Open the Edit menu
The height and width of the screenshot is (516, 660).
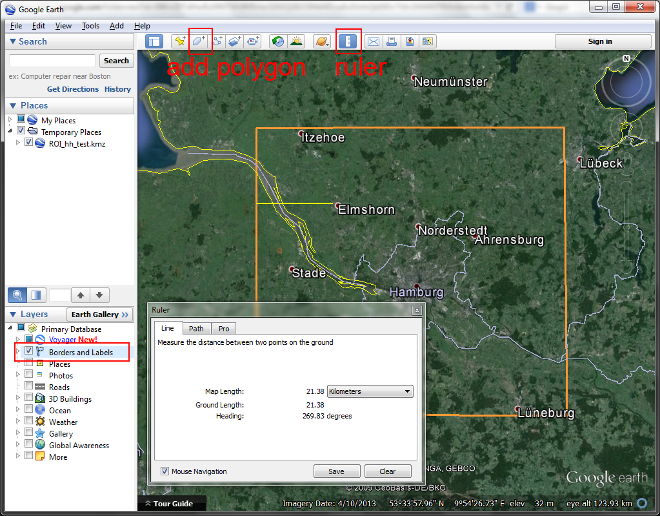tap(38, 26)
